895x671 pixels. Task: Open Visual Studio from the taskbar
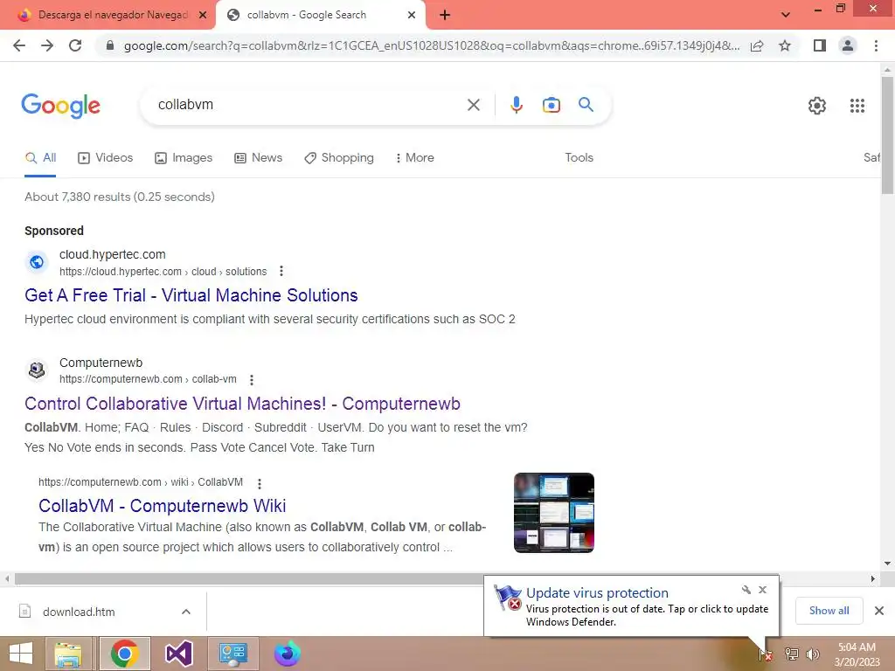(x=178, y=654)
